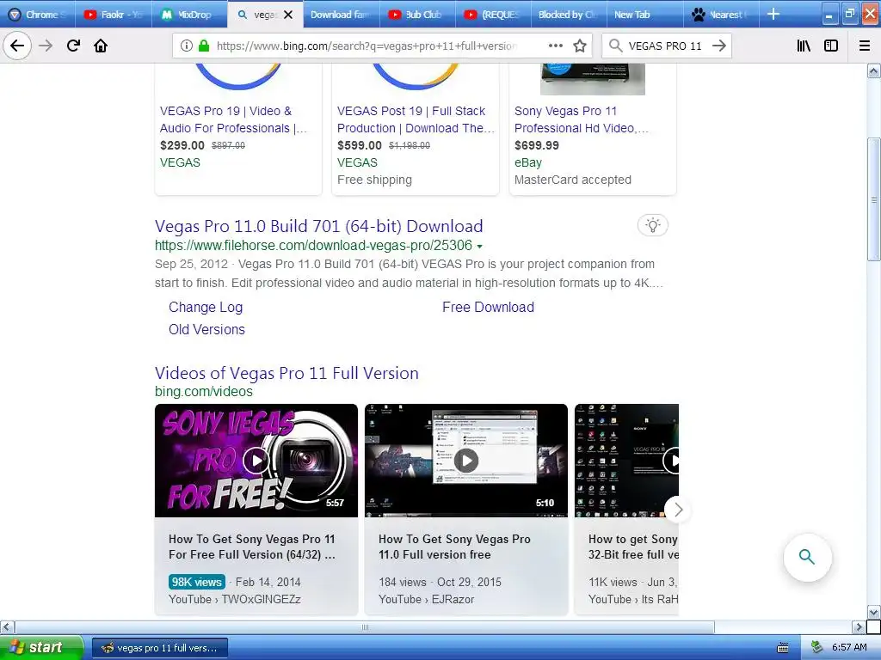Switch to the Download tab
881x660 pixels.
tap(341, 15)
